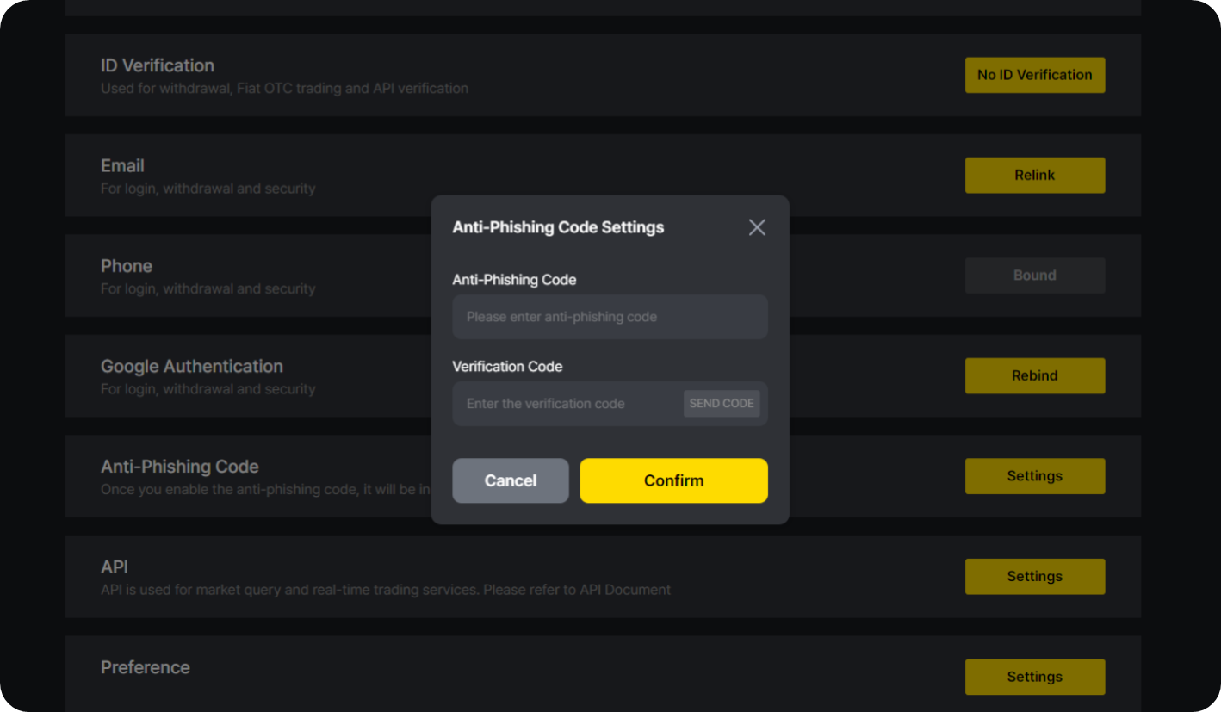Open Settings for the Preference row
The height and width of the screenshot is (712, 1221).
1035,677
